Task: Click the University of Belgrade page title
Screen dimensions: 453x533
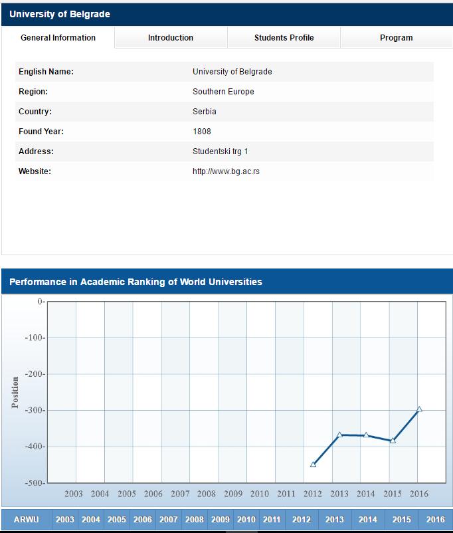Action: point(60,14)
